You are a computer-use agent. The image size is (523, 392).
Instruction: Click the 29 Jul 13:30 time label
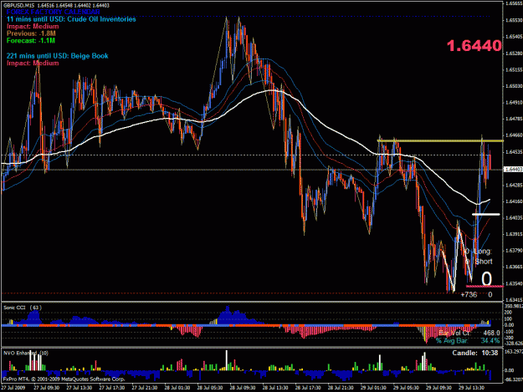click(x=471, y=388)
